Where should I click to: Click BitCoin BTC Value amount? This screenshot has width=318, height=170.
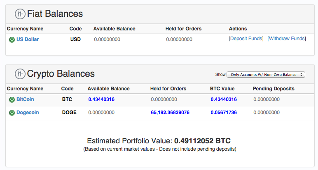click(x=223, y=99)
